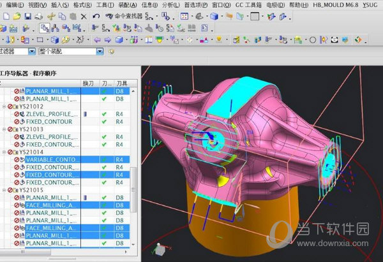Open the 整个装配 scope dropdown

click(100, 52)
